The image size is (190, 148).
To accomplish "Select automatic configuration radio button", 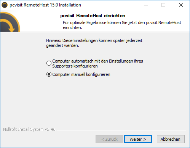I will pos(49,63).
